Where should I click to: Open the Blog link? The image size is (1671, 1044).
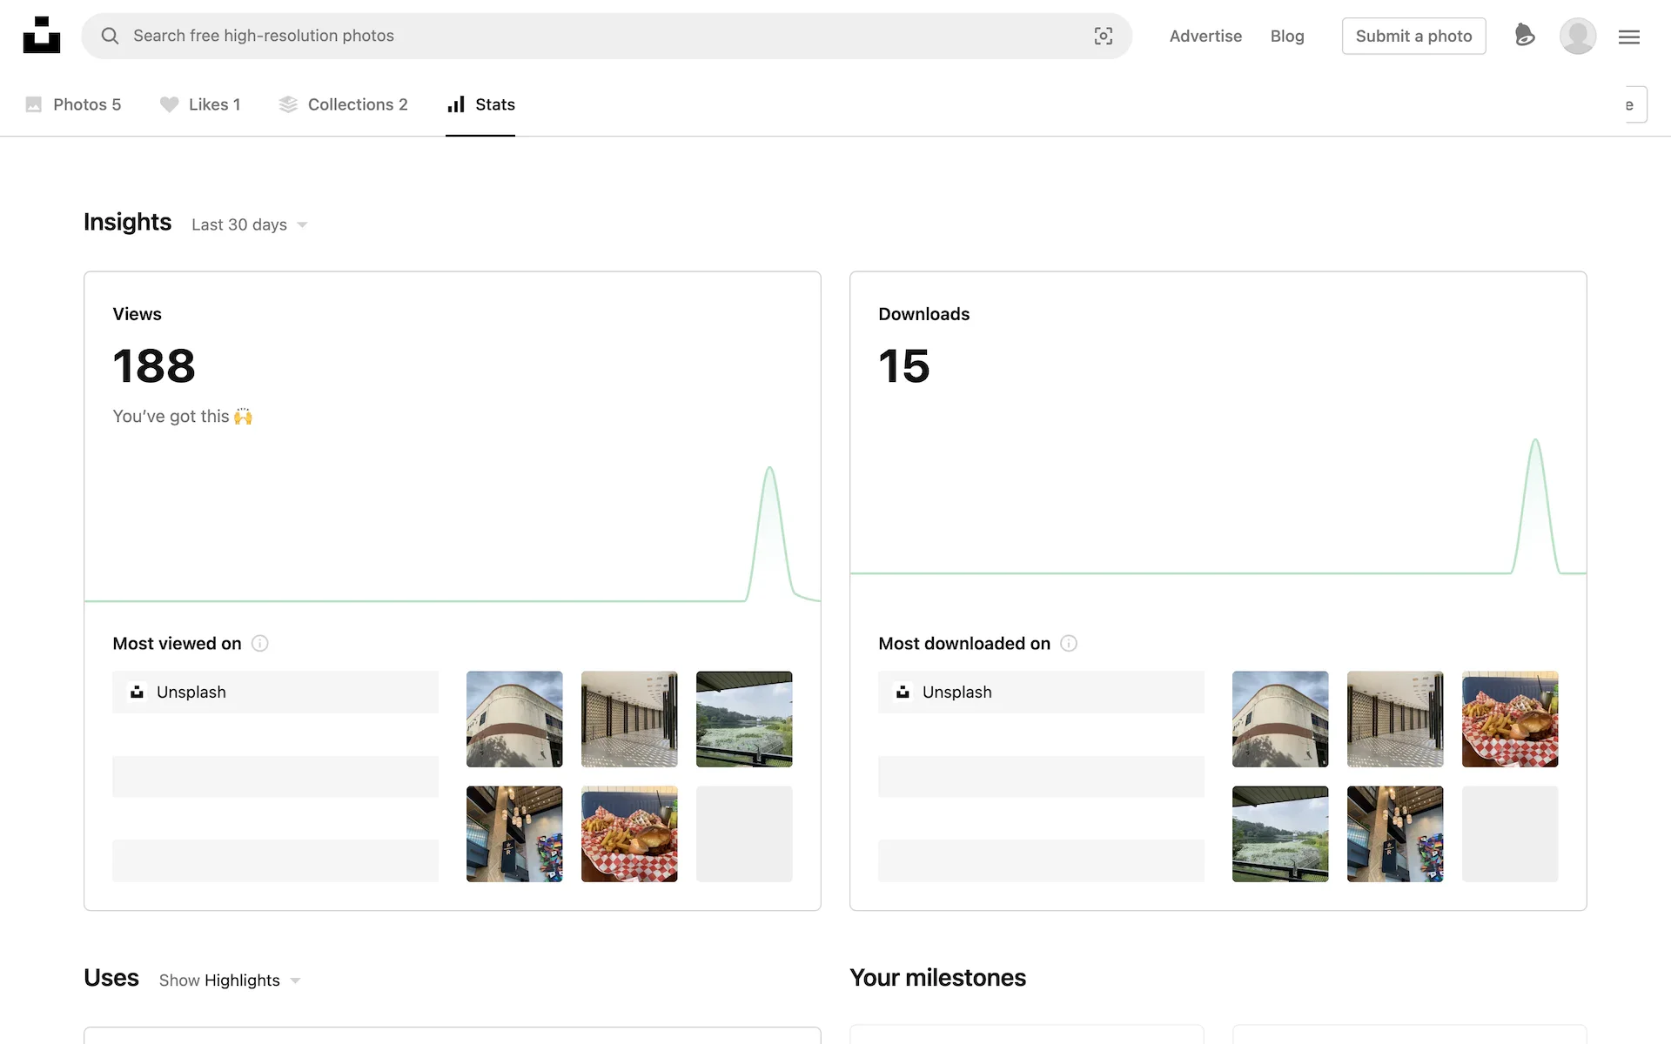(1287, 36)
